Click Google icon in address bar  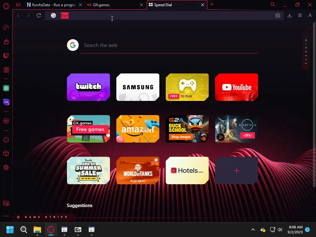click(53, 15)
